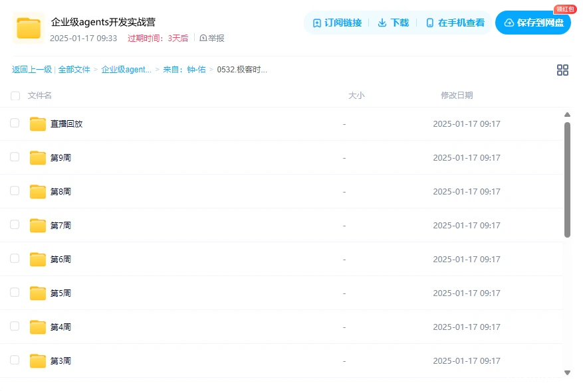The image size is (583, 391).
Task: Switch to grid view layout icon
Action: 562,70
